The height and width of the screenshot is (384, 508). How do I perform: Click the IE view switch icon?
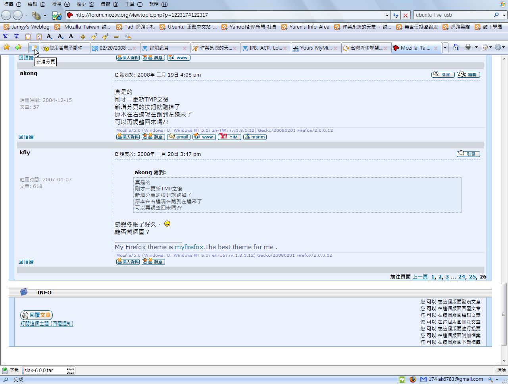tap(57, 15)
